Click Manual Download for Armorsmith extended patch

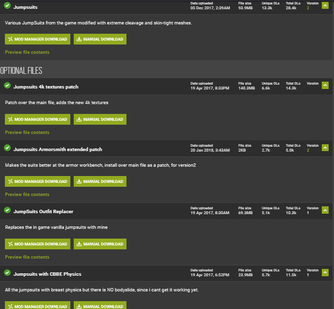pos(100,181)
